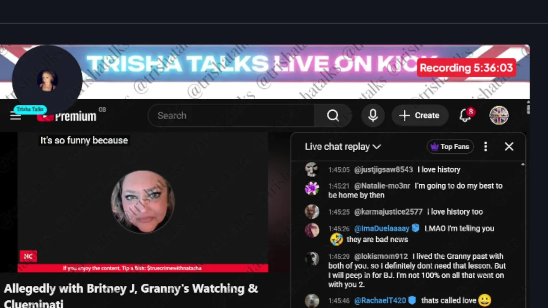Focus the Search input field
The width and height of the screenshot is (548, 308).
231,115
